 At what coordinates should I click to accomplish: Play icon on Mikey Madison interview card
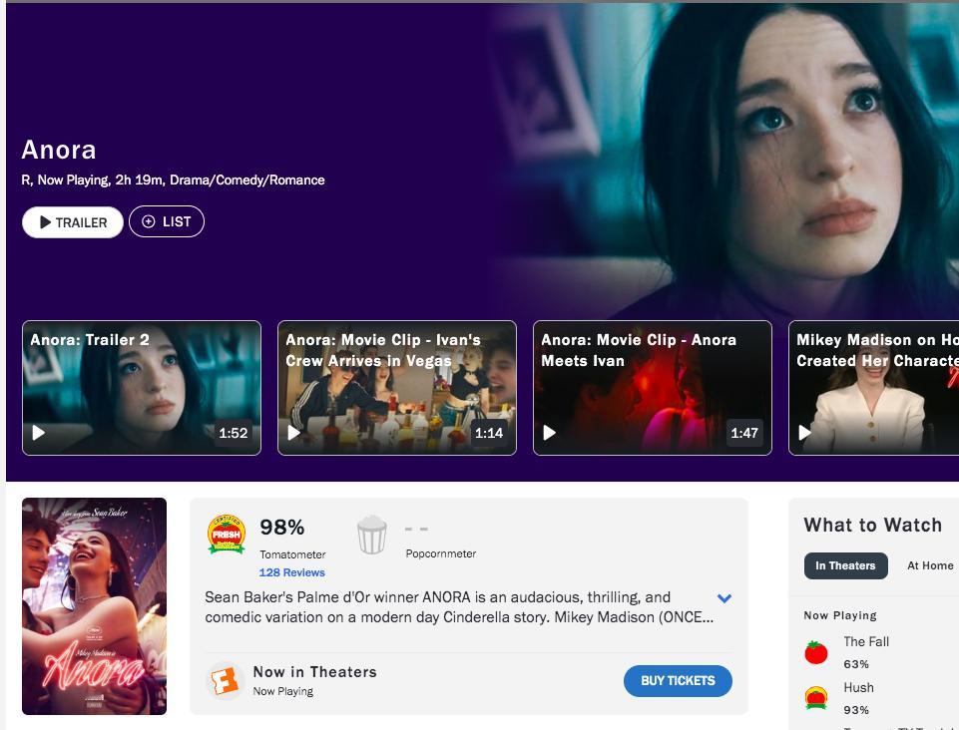tap(805, 433)
